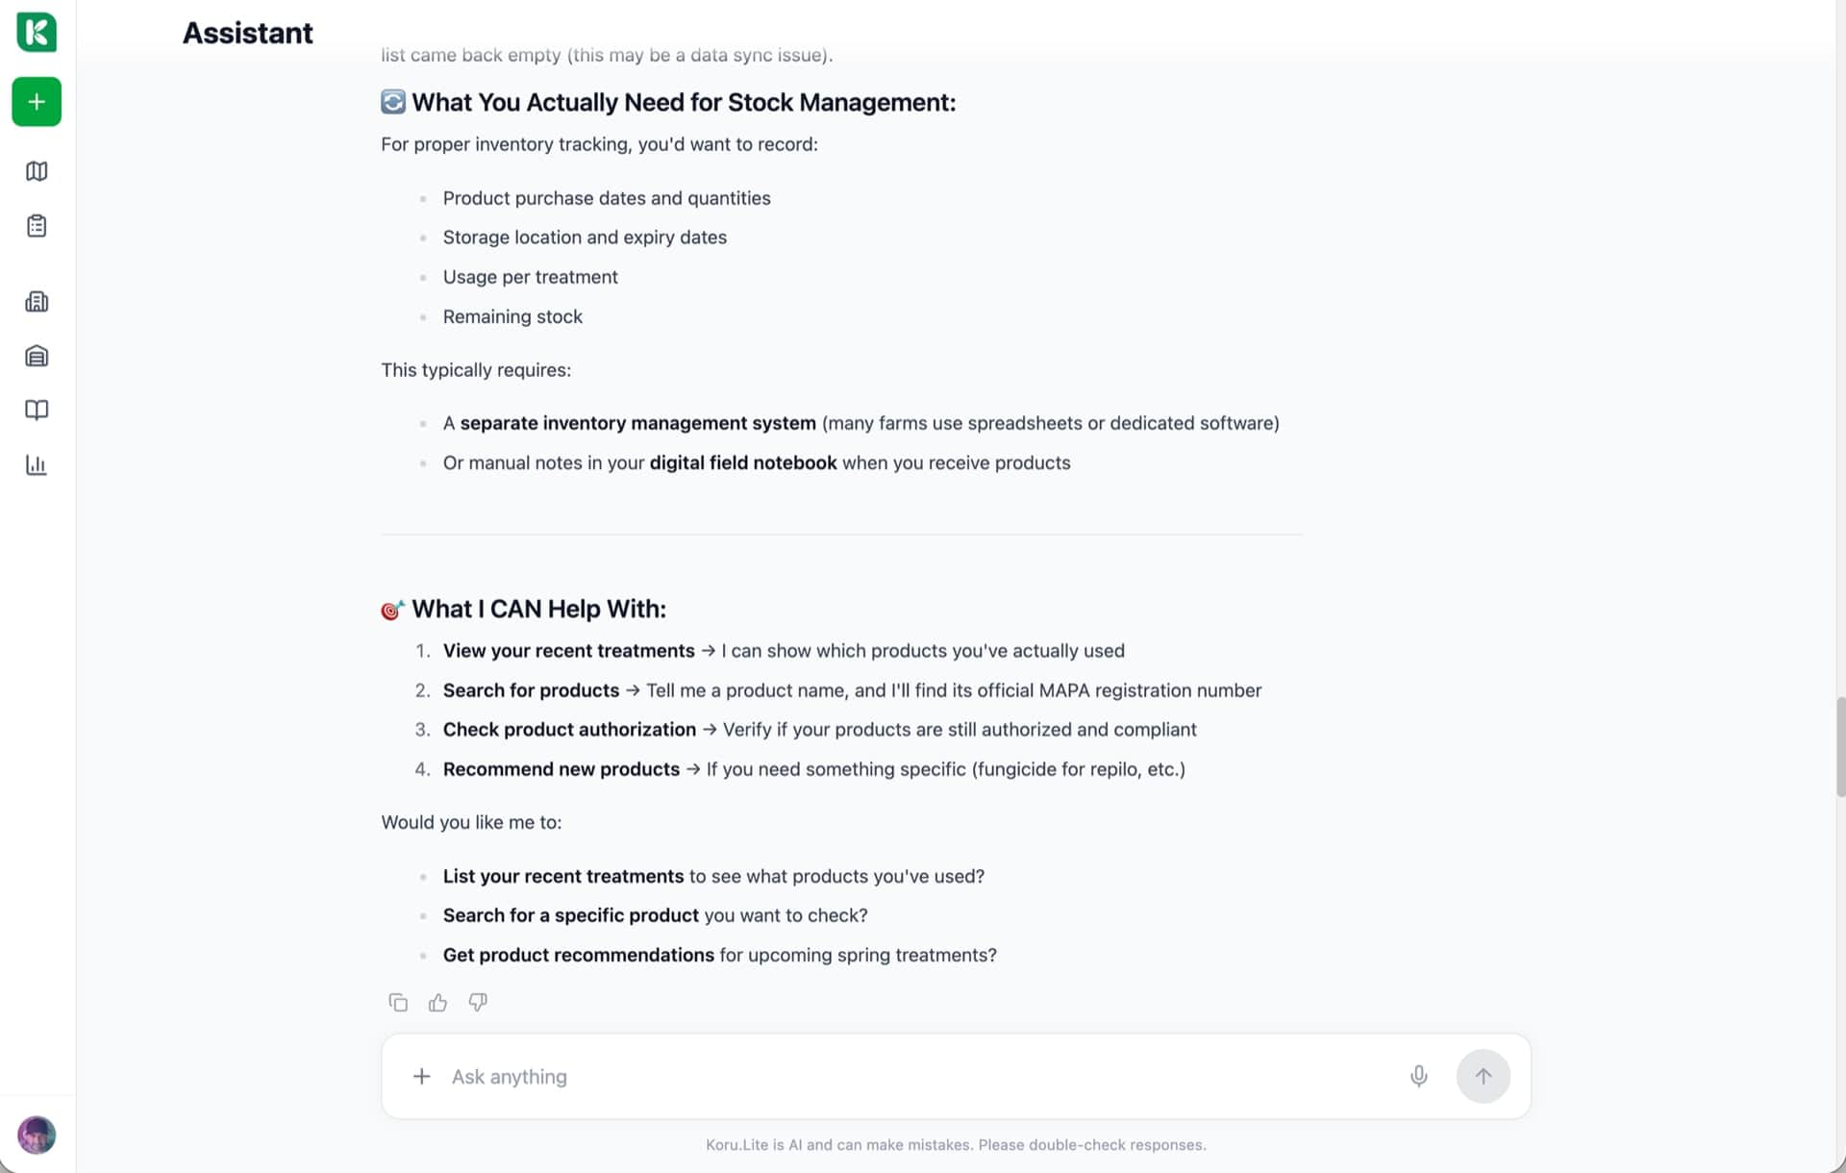Activate voice input with the microphone icon
Screen dimensions: 1846x1173
click(x=1419, y=1077)
